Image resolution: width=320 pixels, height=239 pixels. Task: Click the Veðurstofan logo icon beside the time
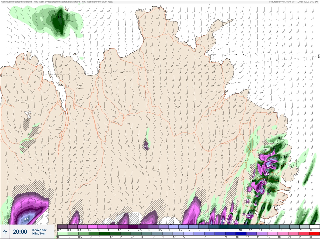point(5,232)
